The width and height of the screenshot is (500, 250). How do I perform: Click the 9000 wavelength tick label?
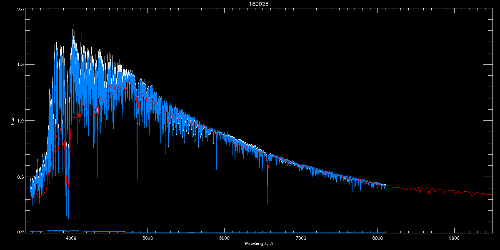(x=454, y=238)
